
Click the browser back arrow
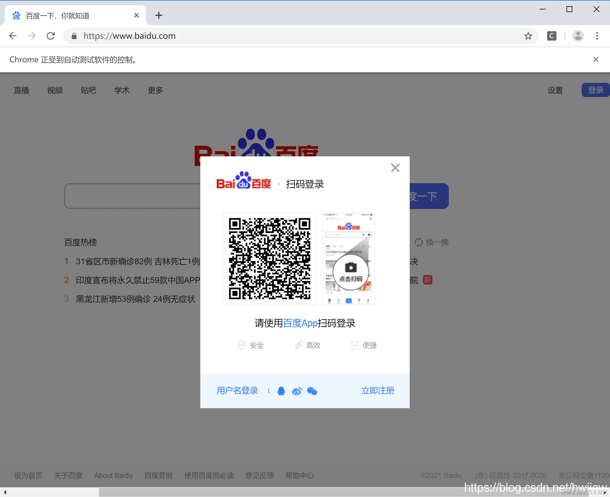coord(13,36)
